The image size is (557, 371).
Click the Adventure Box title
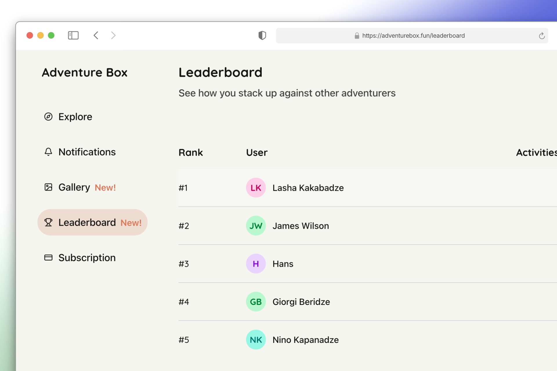(x=84, y=72)
